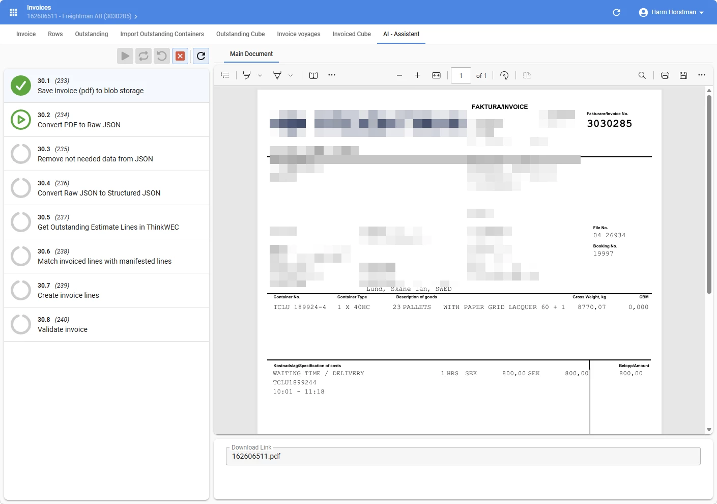Open the Outstanding Cube tab
This screenshot has height=504, width=717.
coord(241,34)
